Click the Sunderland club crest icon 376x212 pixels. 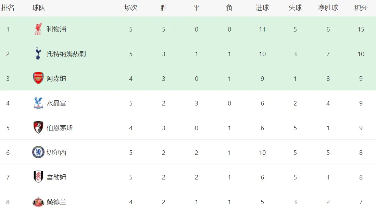click(x=38, y=202)
